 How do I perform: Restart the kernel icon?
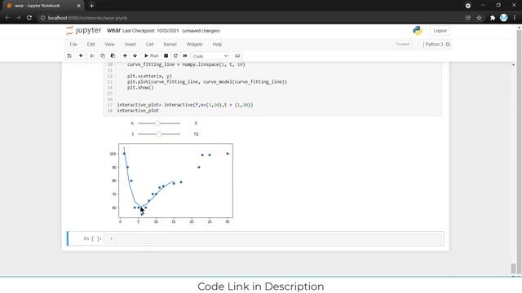click(175, 56)
